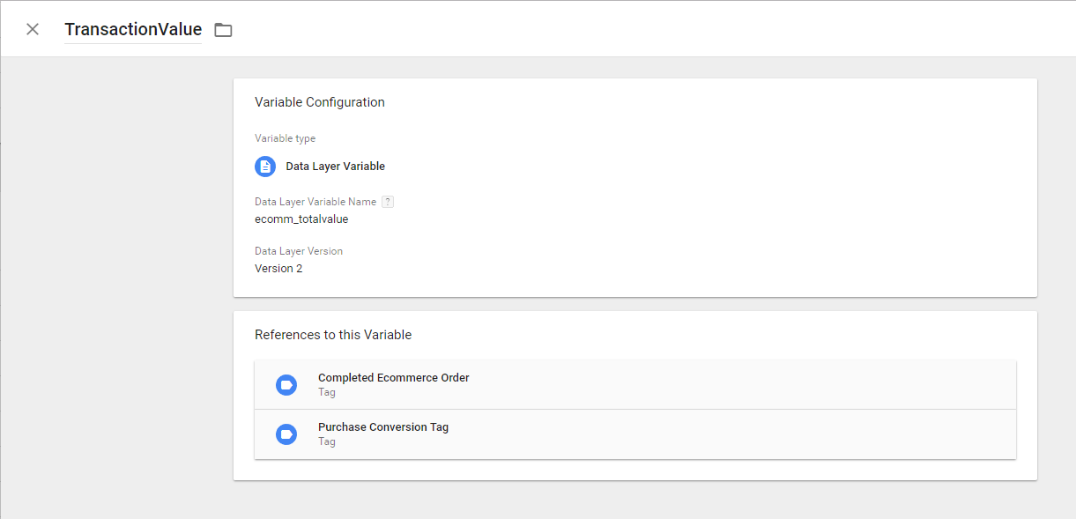Click the Tag subtitle under Completed Ecommerce Order
The width and height of the screenshot is (1076, 519).
[327, 393]
